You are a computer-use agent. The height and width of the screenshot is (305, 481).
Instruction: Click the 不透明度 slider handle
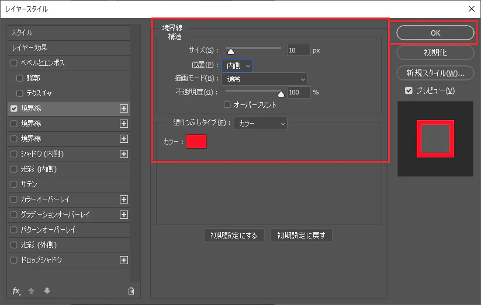tap(281, 94)
